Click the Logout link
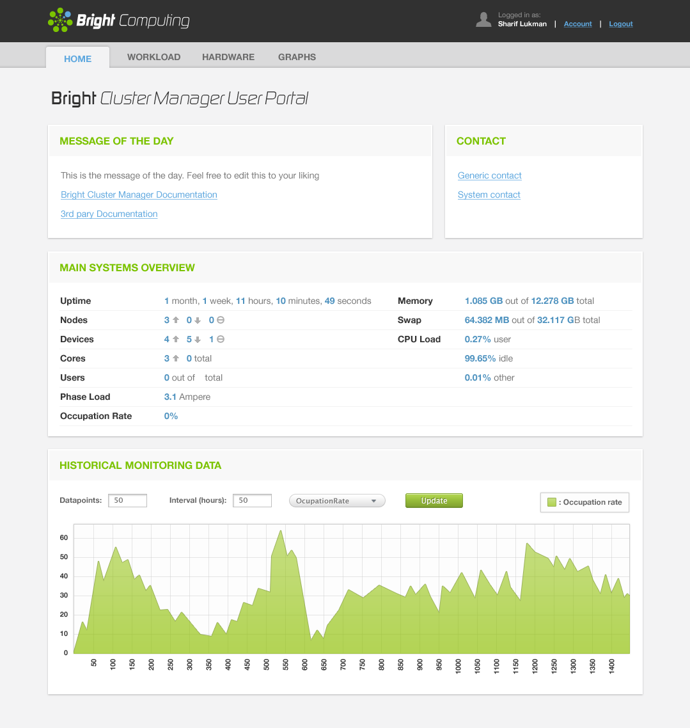Viewport: 690px width, 728px height. [621, 24]
